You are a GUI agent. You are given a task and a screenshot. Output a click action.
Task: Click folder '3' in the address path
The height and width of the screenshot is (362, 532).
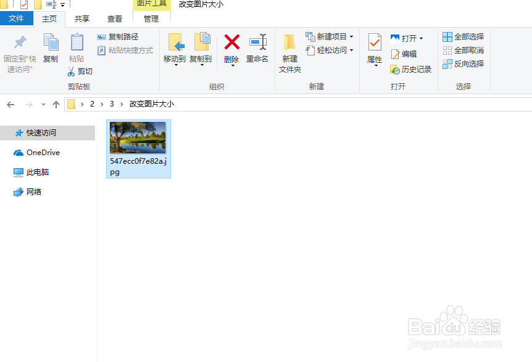tap(112, 104)
